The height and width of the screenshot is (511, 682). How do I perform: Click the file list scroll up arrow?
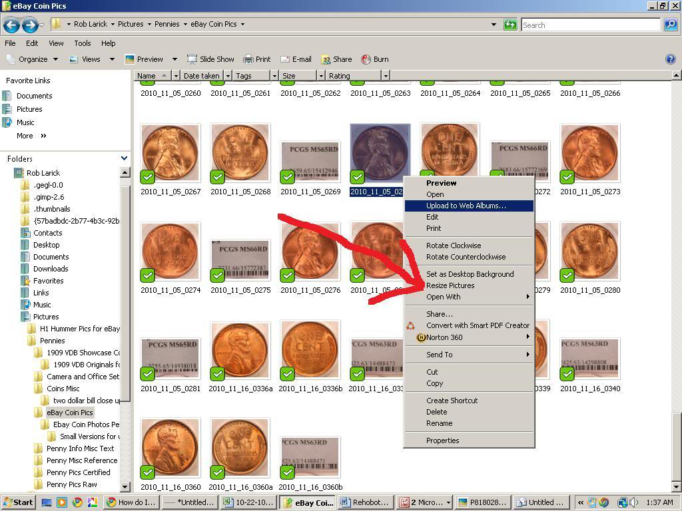(677, 76)
